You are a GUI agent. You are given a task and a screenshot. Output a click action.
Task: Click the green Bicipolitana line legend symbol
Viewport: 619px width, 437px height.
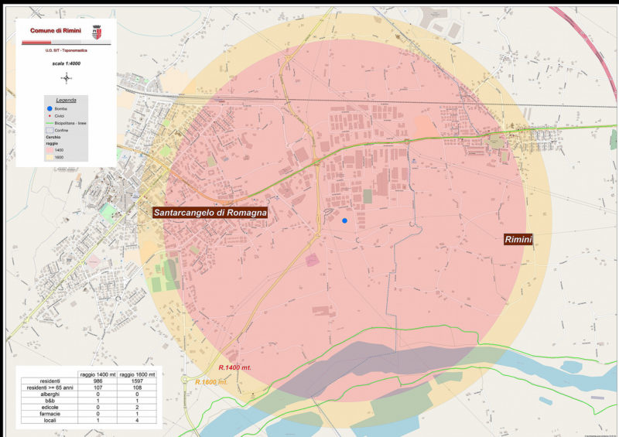pos(49,123)
